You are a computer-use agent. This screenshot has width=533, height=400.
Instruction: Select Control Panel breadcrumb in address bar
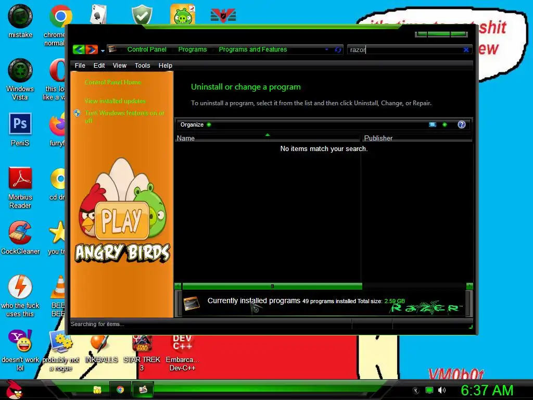(147, 49)
